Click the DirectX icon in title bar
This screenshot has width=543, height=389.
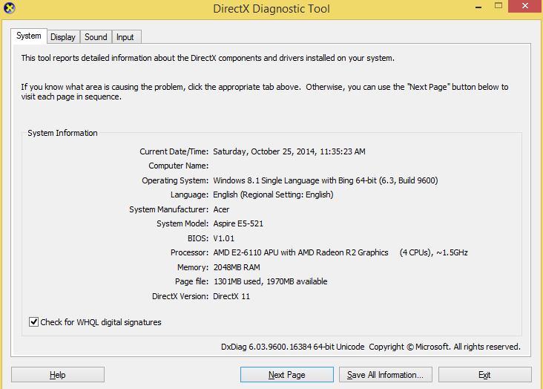[x=10, y=7]
